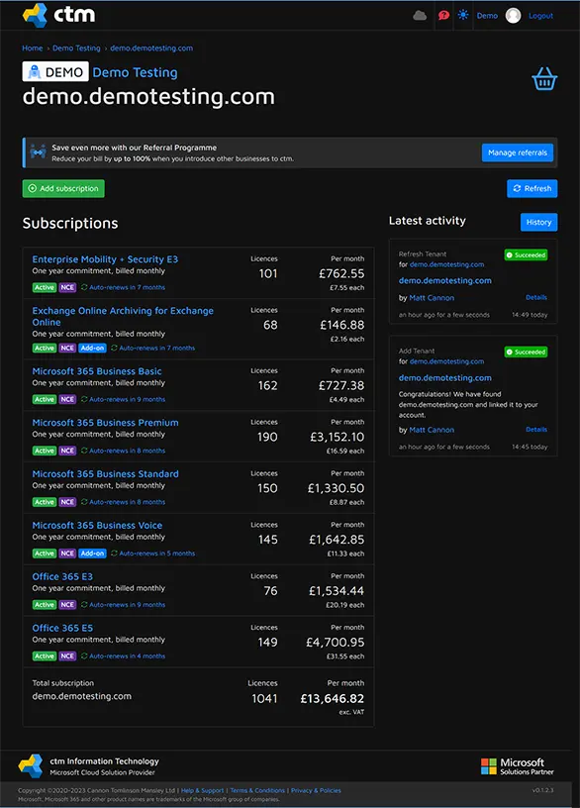Click licence count 101
Screen dimensions: 580x808
pos(268,273)
